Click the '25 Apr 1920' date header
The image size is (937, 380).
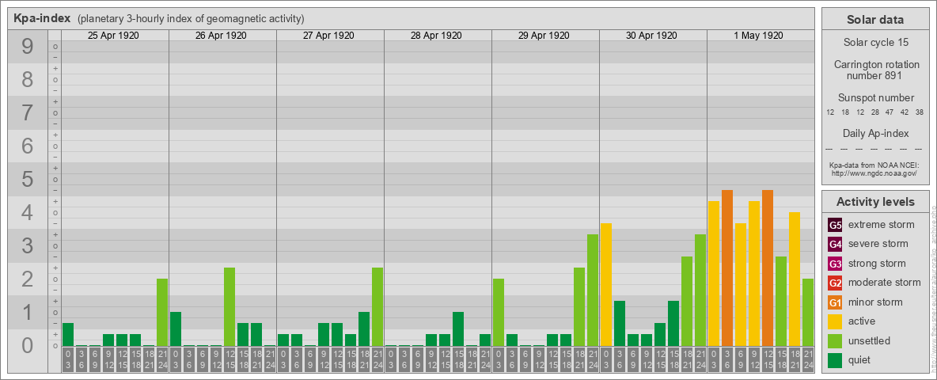pyautogui.click(x=113, y=36)
